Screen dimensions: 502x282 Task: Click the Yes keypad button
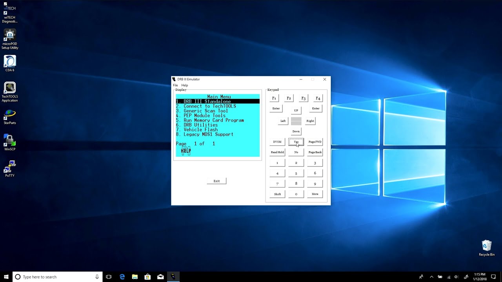296,142
